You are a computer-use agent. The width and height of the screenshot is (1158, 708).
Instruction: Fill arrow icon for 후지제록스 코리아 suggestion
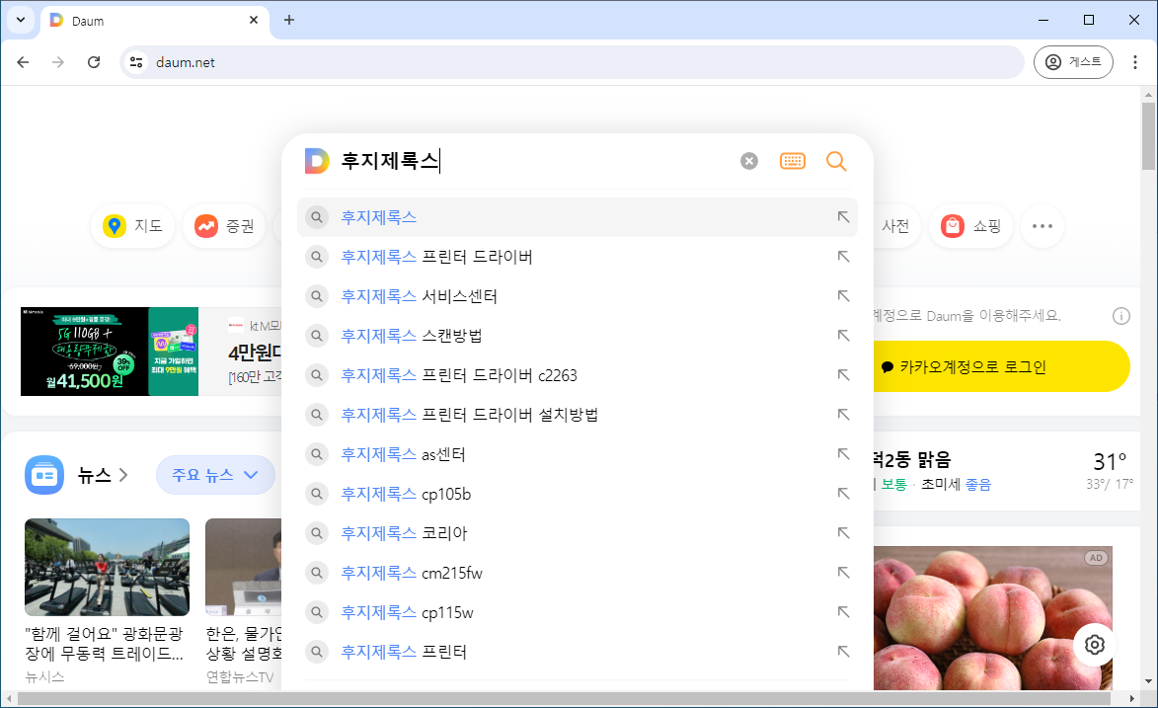click(843, 533)
